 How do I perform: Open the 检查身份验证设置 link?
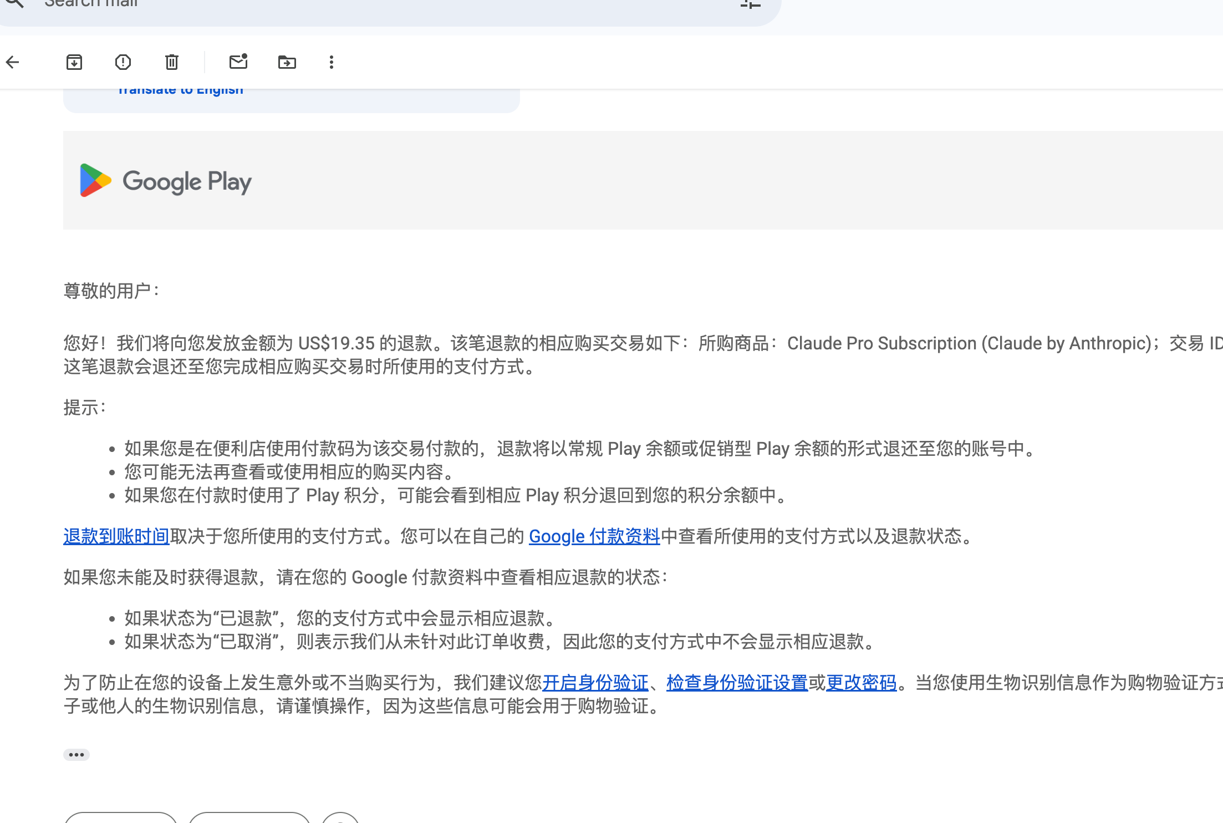(x=737, y=683)
